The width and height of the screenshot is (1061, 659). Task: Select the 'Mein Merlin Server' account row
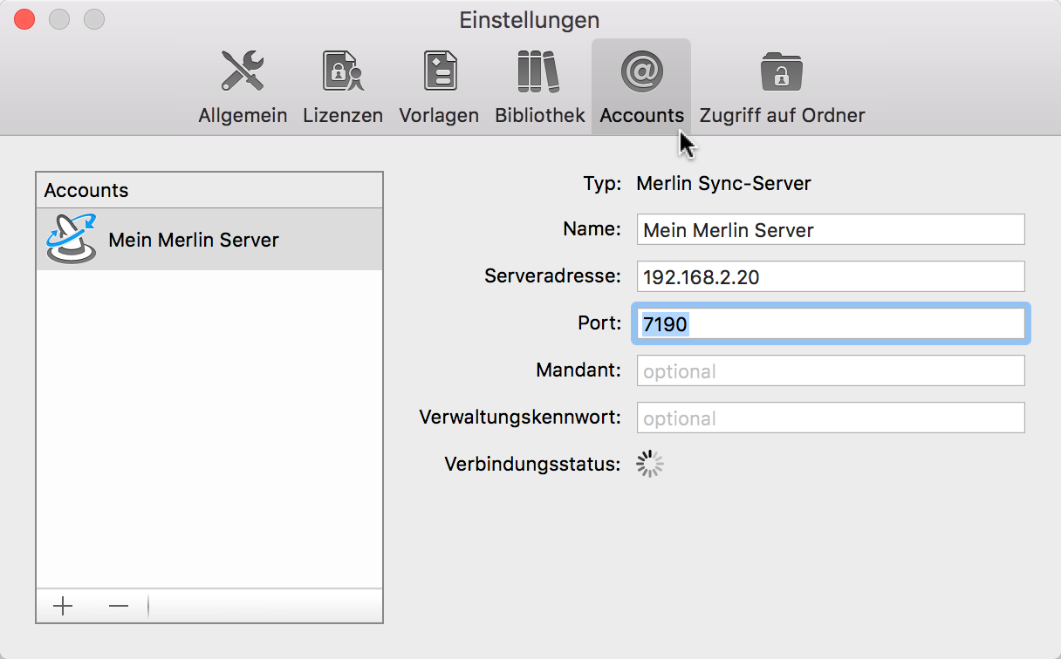[209, 239]
